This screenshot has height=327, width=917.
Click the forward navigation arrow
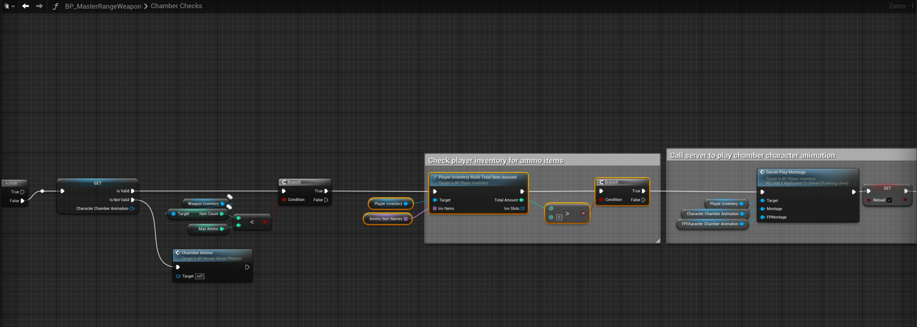click(x=39, y=6)
